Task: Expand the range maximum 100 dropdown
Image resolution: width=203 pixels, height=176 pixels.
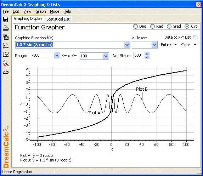Action: pos(106,56)
